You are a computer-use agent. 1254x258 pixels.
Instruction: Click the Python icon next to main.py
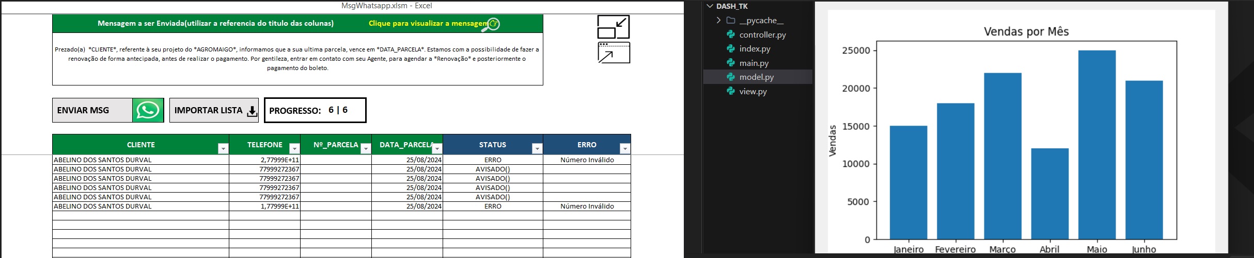point(731,63)
